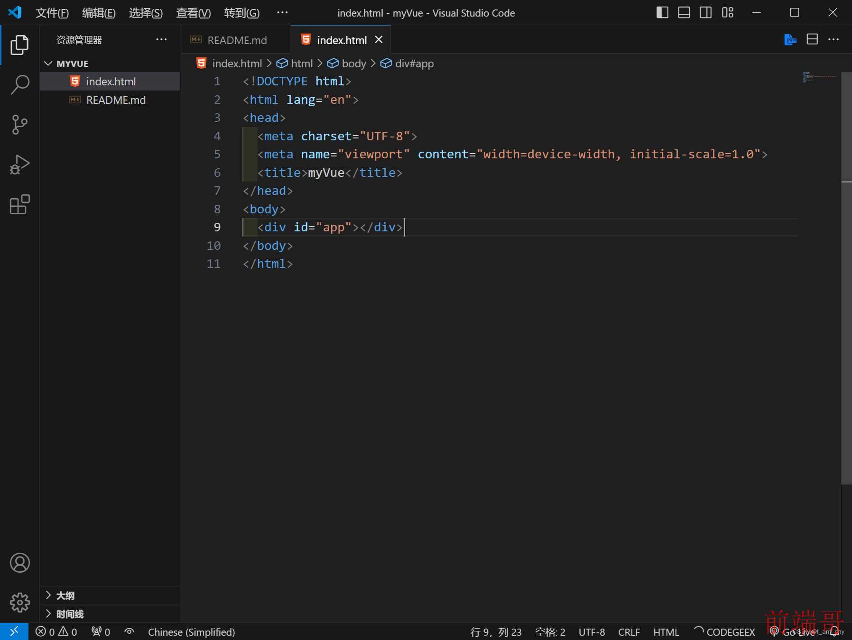852x640 pixels.
Task: Open the Selection (选择) menu
Action: click(x=146, y=13)
